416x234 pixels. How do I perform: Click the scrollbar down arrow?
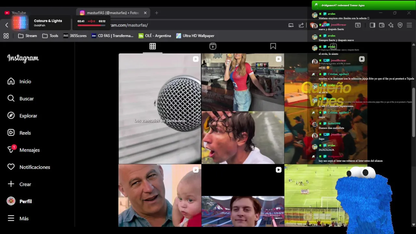pyautogui.click(x=414, y=225)
